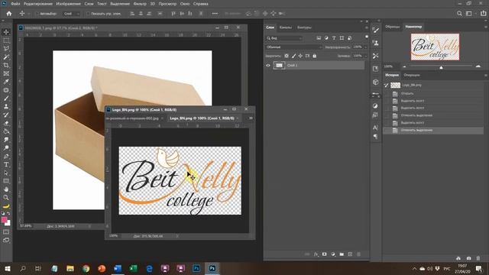Click Navigator zoom in mountains icon
The height and width of the screenshot is (275, 489).
tap(478, 66)
